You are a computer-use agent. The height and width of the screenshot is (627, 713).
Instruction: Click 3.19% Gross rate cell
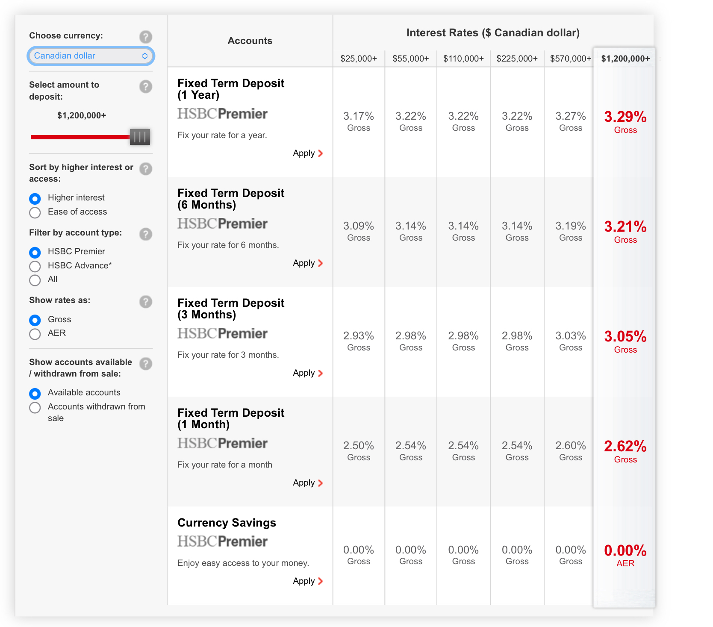point(571,231)
